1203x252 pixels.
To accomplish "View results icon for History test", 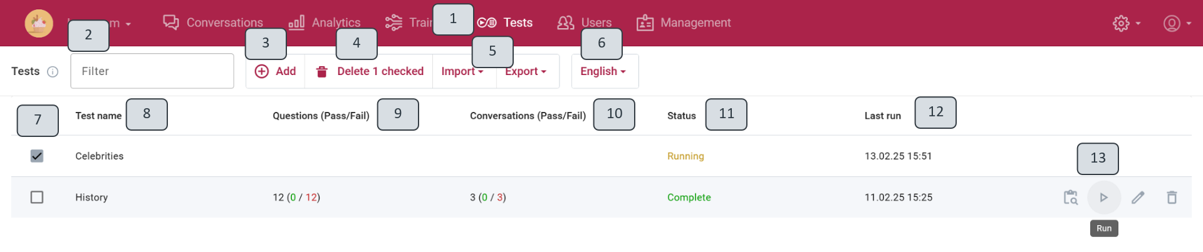I will point(1071,198).
